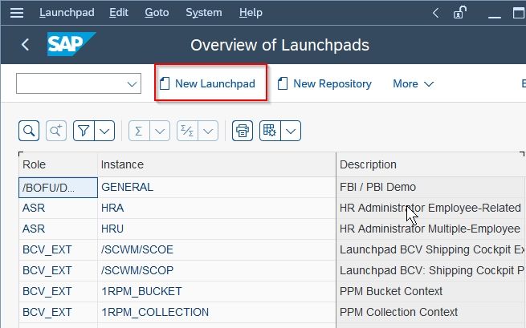Click the Role column header
The height and width of the screenshot is (328, 526).
point(58,164)
